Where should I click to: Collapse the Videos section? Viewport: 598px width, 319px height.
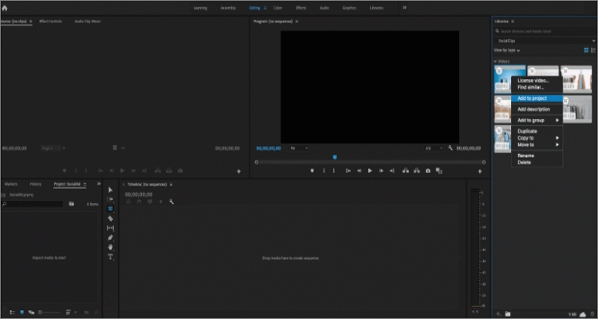click(496, 61)
